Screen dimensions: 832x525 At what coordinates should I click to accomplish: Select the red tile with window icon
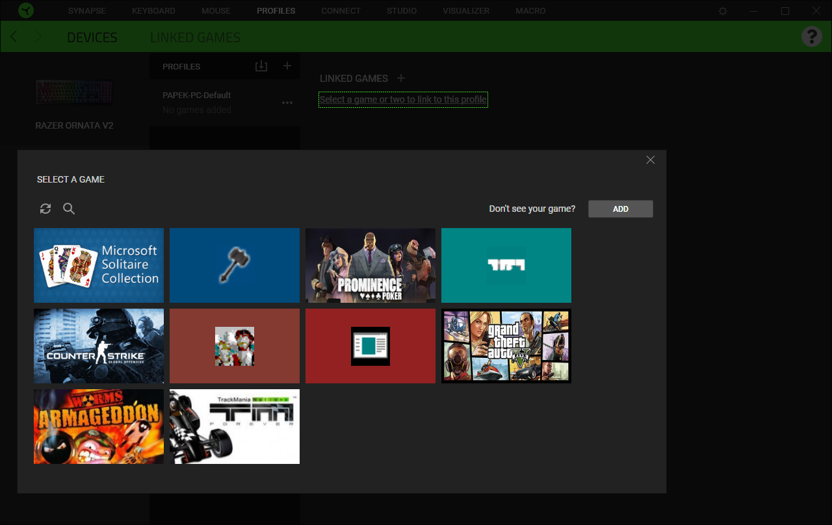[370, 346]
